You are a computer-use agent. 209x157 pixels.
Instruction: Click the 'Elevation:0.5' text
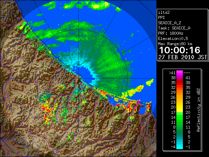coord(173,39)
